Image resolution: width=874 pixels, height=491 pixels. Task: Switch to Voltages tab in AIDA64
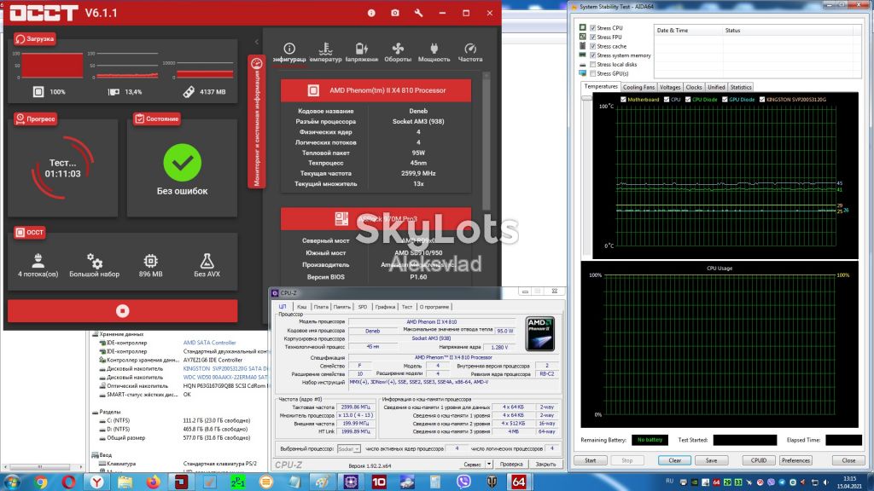tap(670, 88)
